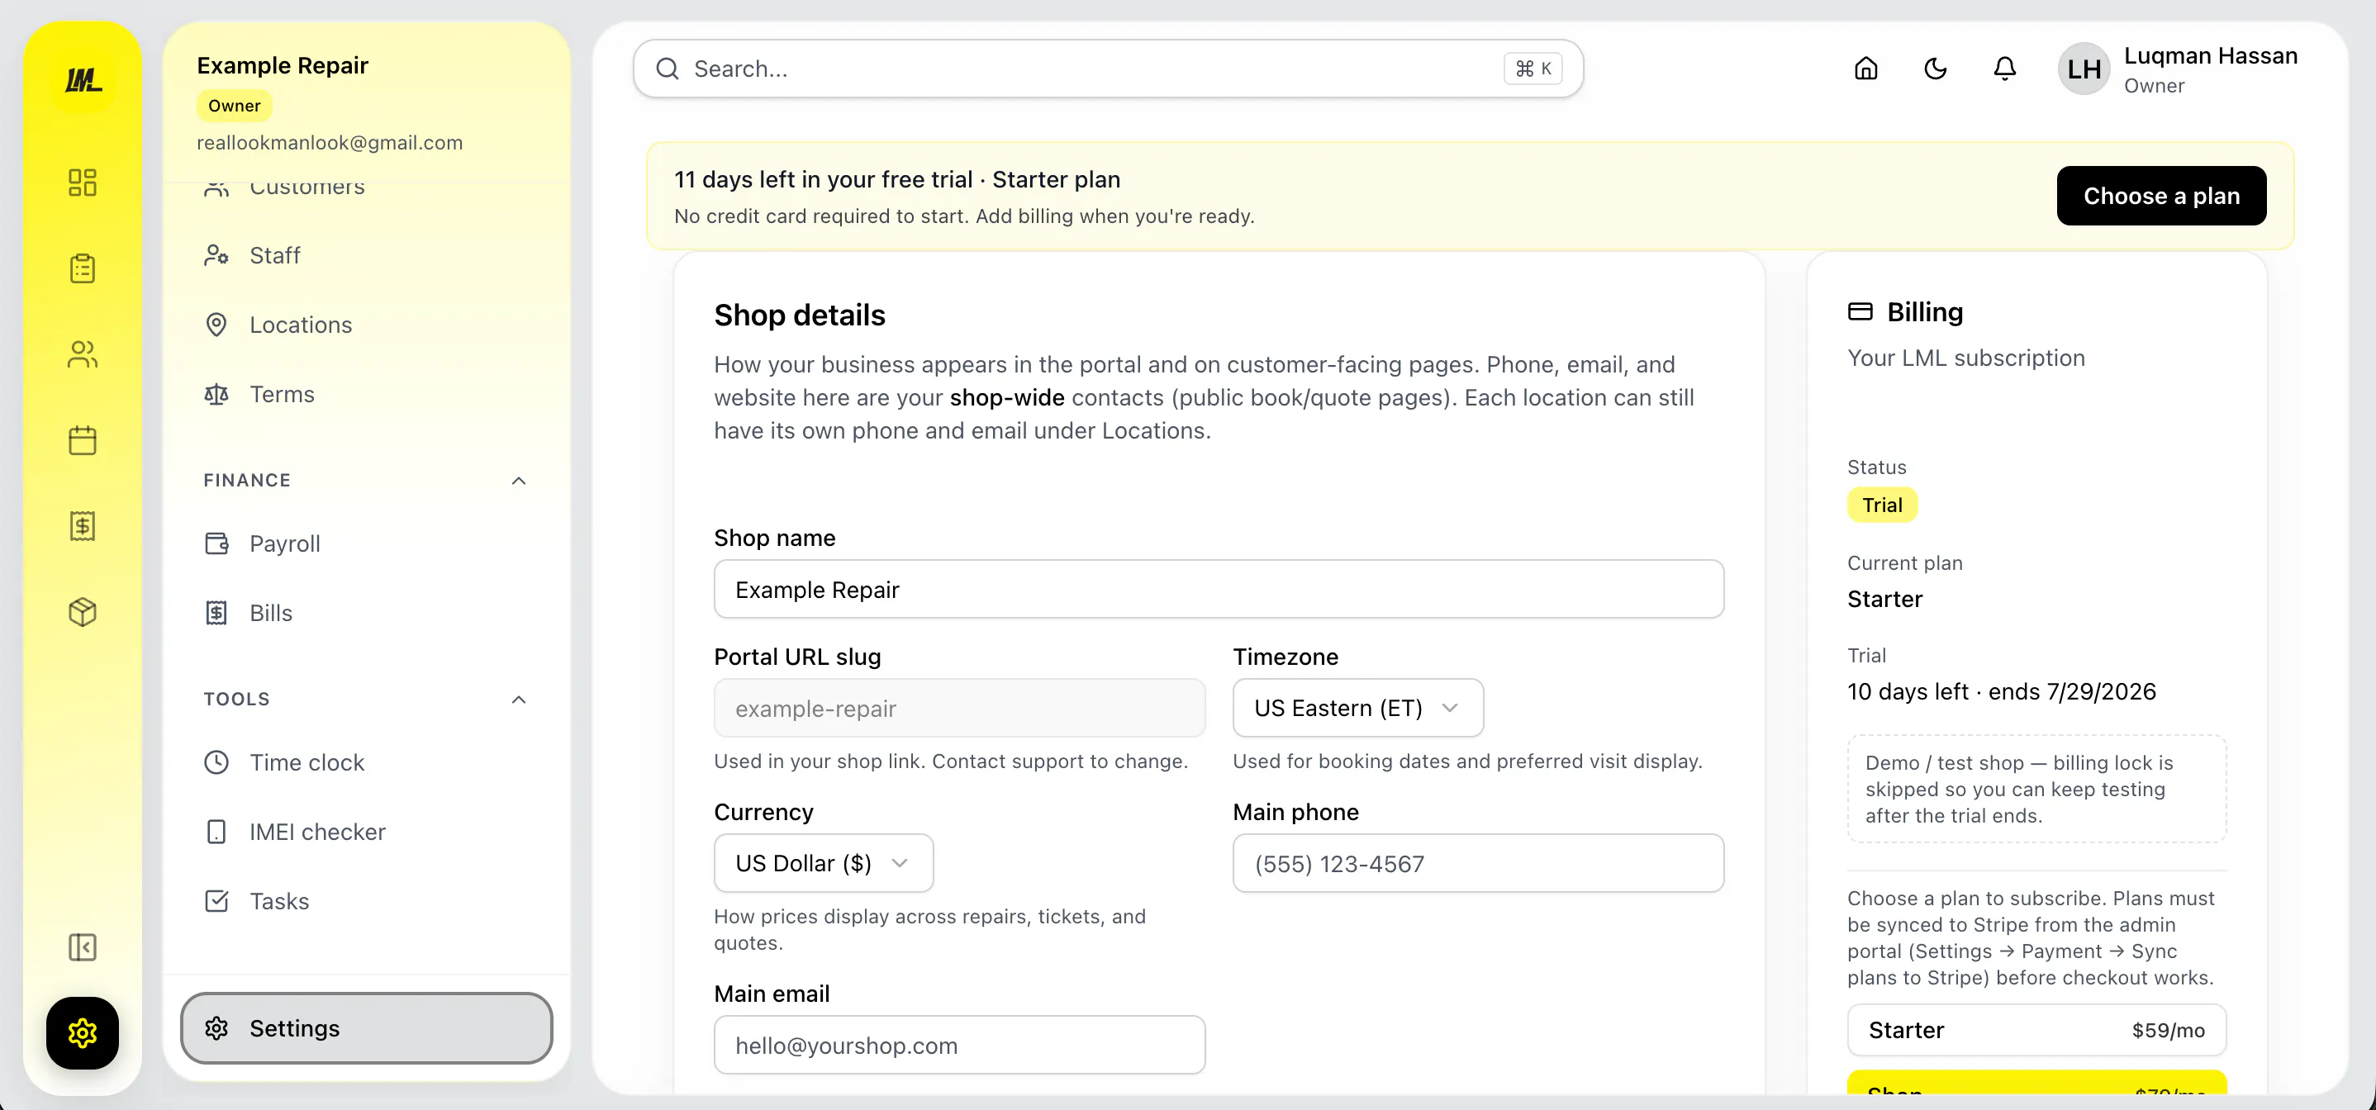Collapse the Tools section chevron
2376x1110 pixels.
click(518, 699)
